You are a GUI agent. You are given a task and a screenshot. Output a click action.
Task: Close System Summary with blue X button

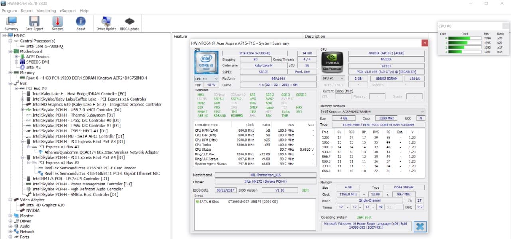tap(420, 227)
